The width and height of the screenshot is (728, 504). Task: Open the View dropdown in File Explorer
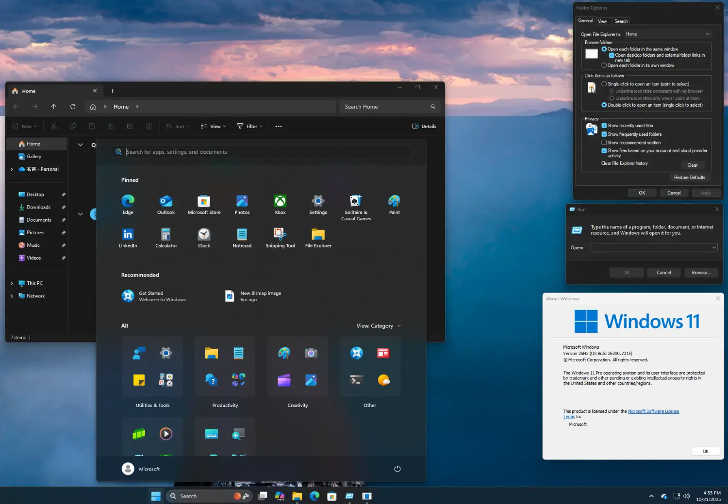(214, 126)
